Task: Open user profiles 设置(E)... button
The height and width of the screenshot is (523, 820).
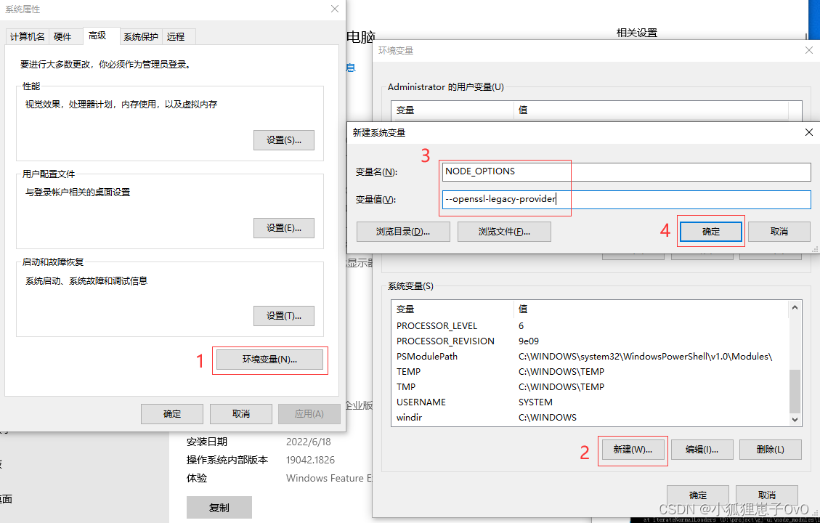Action: click(284, 228)
